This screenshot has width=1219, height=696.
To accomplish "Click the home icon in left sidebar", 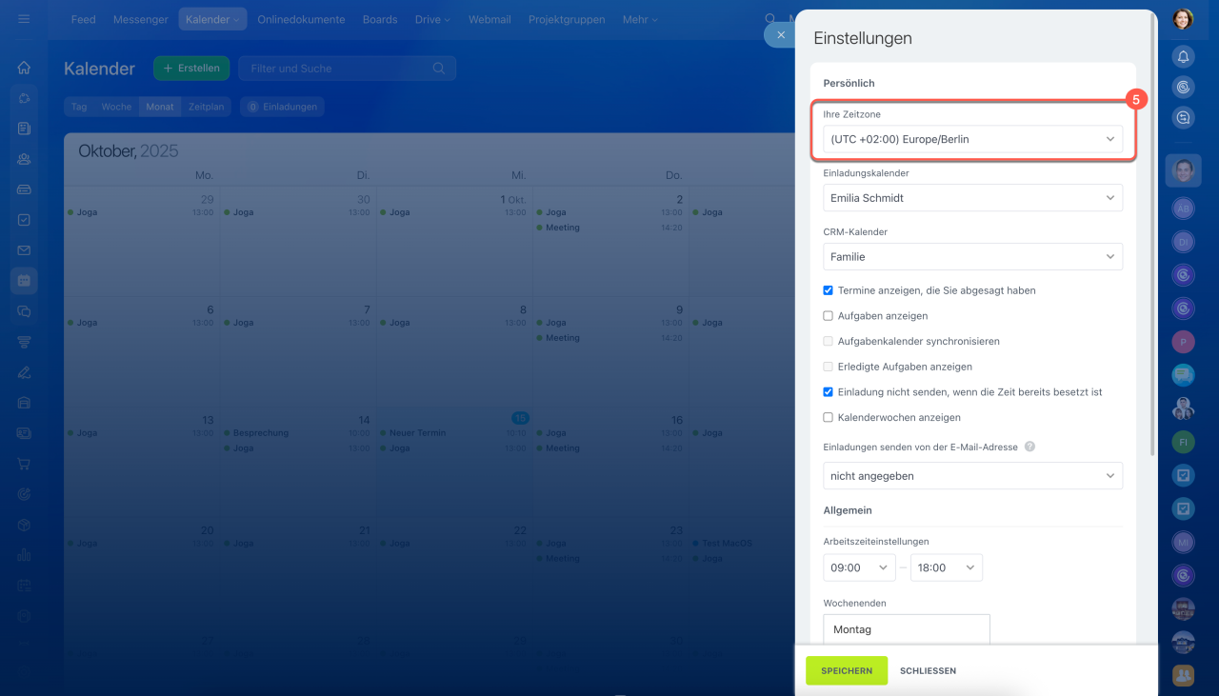I will tap(24, 68).
